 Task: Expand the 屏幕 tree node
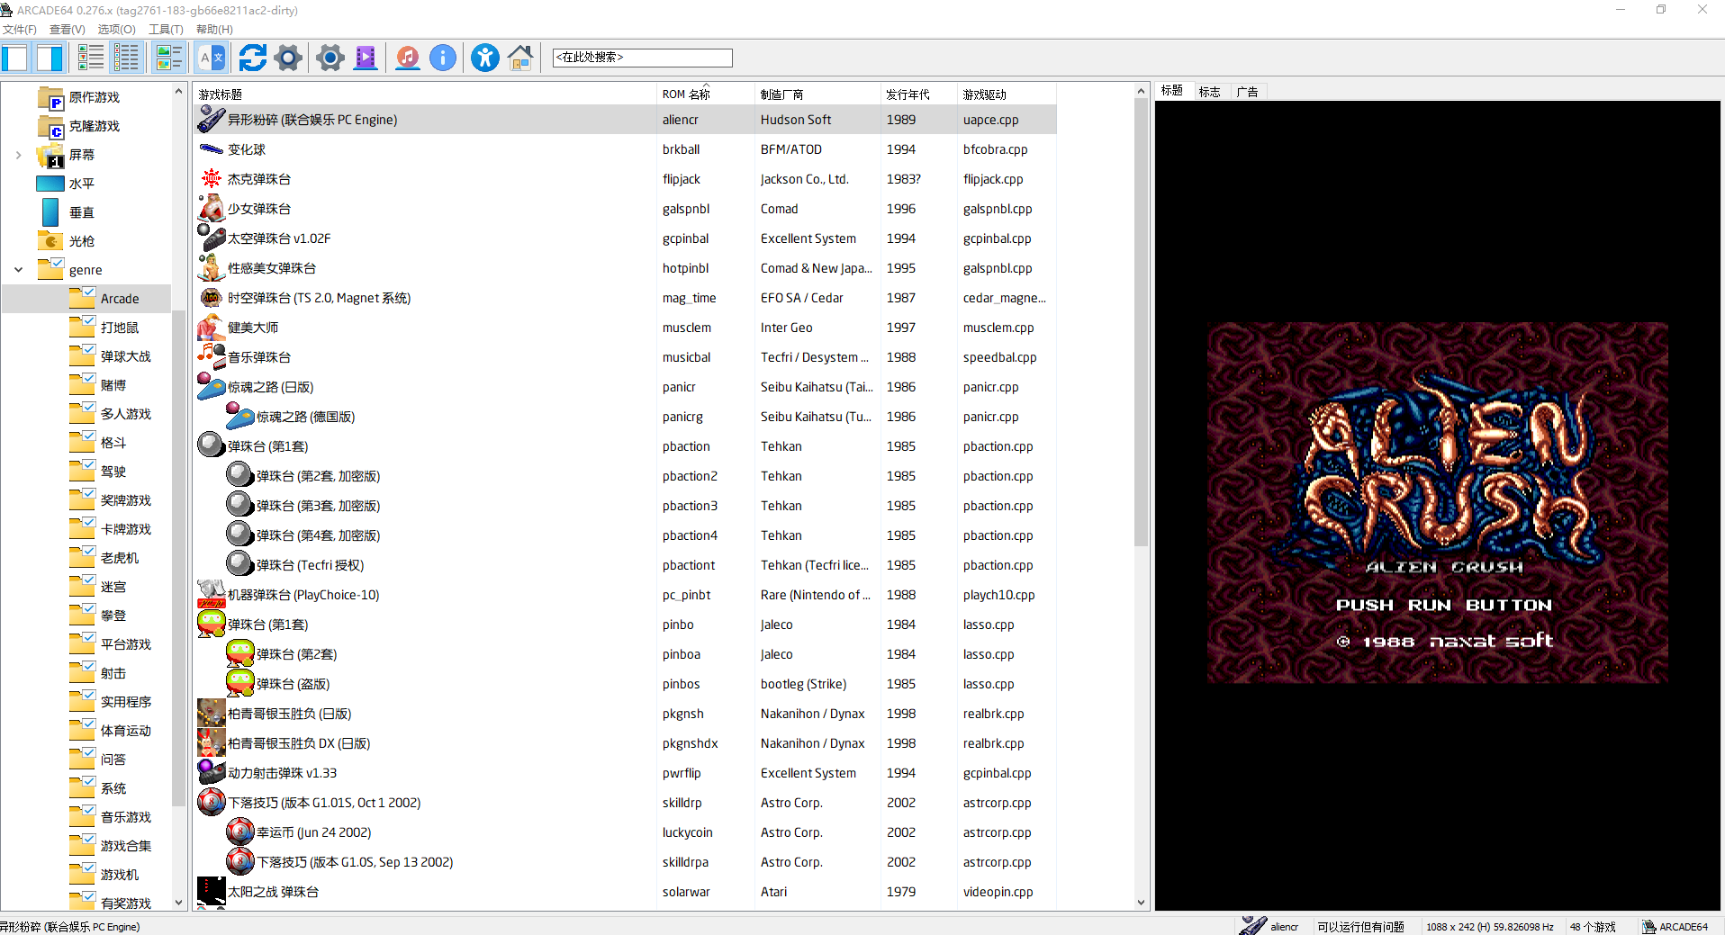coord(19,155)
